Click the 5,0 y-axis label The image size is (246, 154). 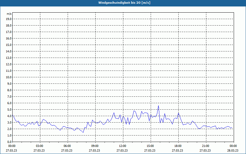pyautogui.click(x=9, y=110)
